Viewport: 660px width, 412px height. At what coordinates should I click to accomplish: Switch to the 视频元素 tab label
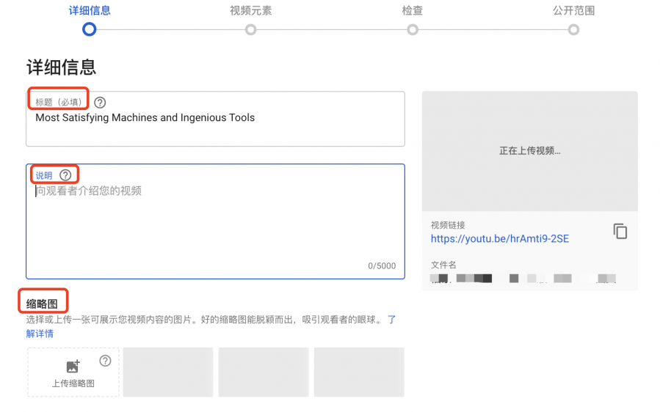click(x=251, y=10)
